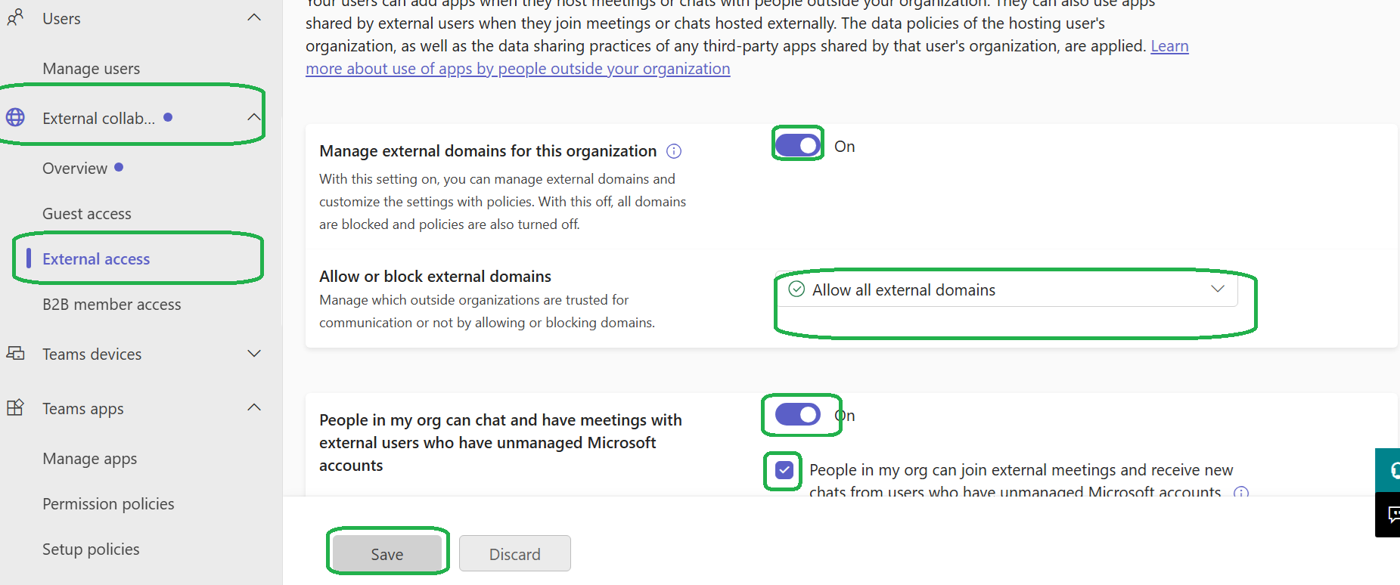Click the Discard button

click(515, 554)
